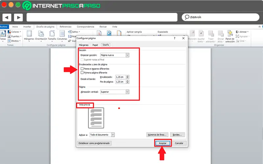Open the Insertar ribbon tab
Viewport: 263px width, 164px height.
[27, 27]
